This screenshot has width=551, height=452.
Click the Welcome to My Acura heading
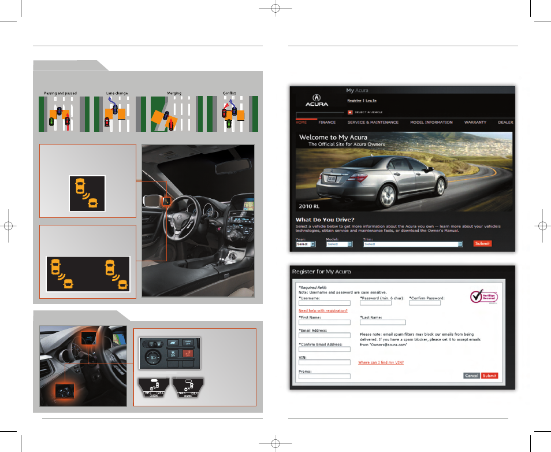333,138
